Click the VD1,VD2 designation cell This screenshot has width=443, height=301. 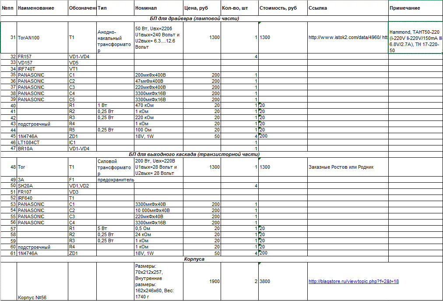pos(82,186)
